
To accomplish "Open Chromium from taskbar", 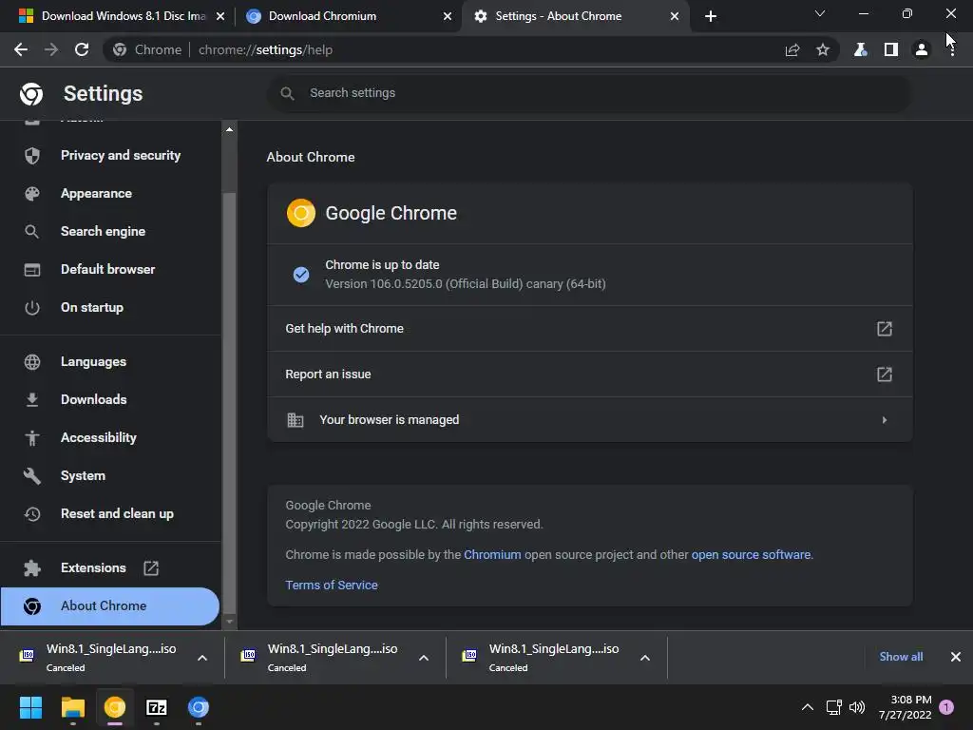I will [199, 707].
